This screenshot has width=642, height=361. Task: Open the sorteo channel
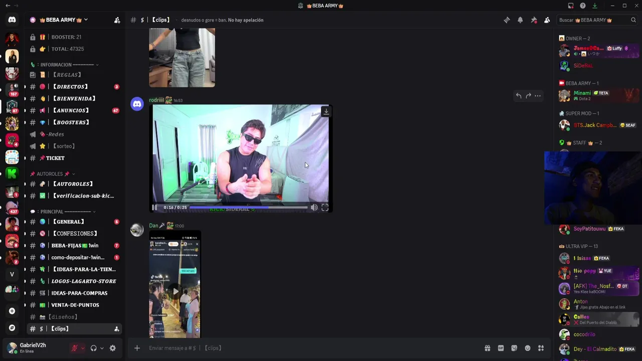point(74,146)
